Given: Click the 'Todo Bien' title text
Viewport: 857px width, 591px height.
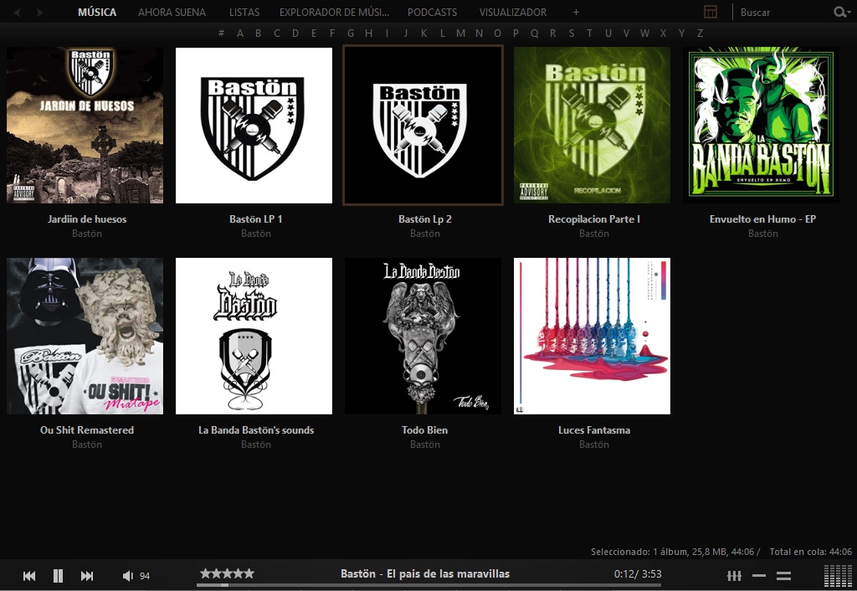Looking at the screenshot, I should click(424, 430).
